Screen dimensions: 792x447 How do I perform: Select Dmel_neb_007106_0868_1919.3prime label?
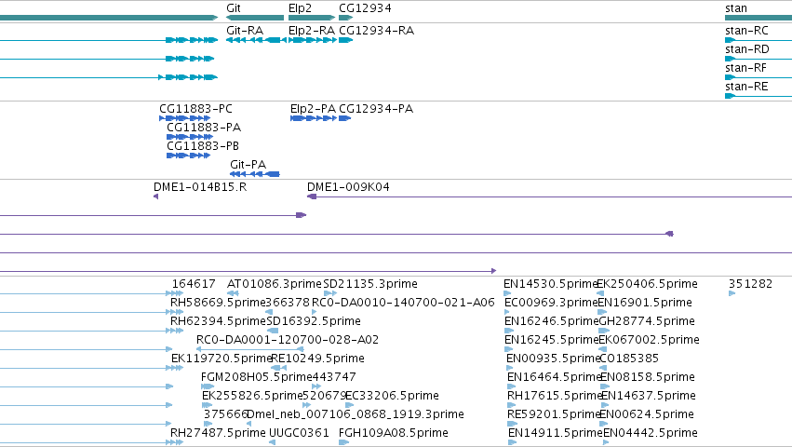pos(356,414)
